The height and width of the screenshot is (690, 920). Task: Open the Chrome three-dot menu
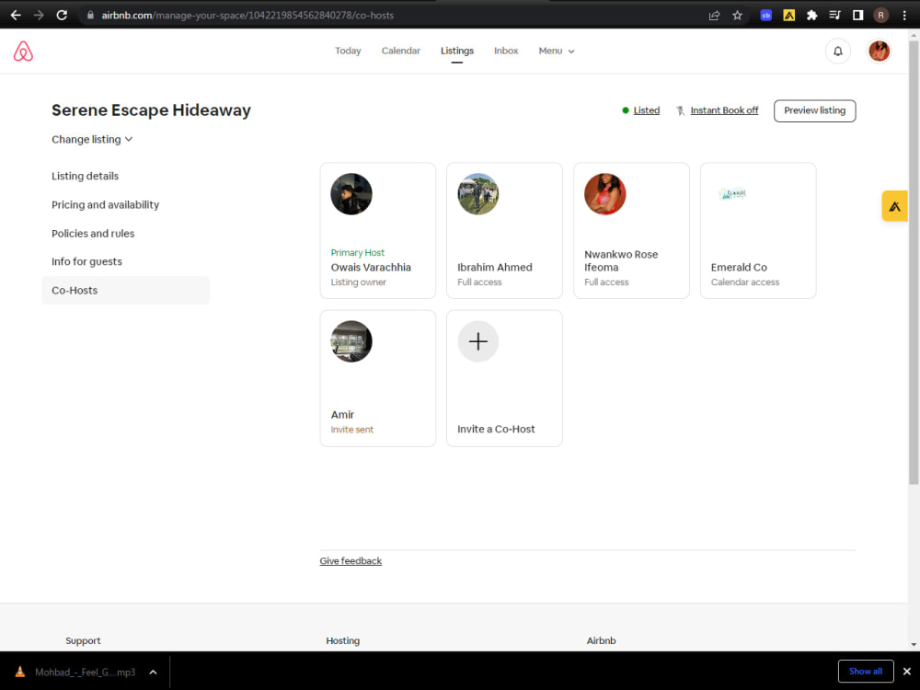pos(904,16)
